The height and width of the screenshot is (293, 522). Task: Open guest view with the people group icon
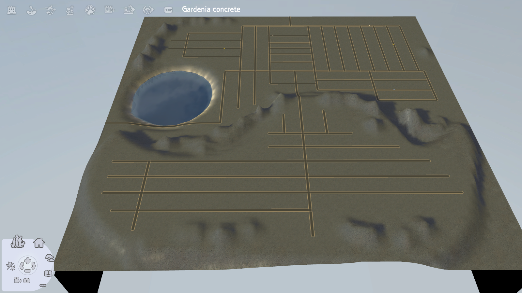click(x=18, y=242)
